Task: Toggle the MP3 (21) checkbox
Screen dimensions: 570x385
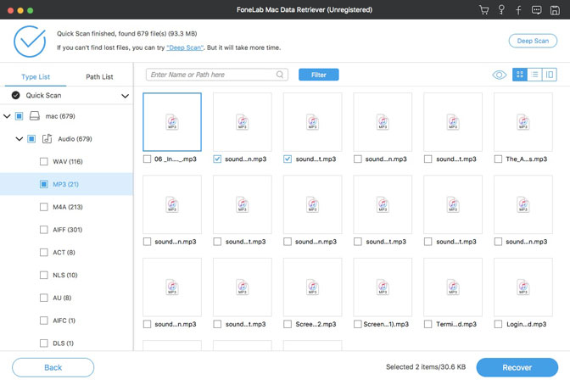Action: pyautogui.click(x=43, y=184)
